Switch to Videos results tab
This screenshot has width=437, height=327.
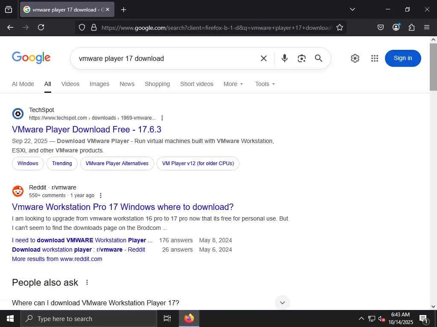click(x=70, y=84)
